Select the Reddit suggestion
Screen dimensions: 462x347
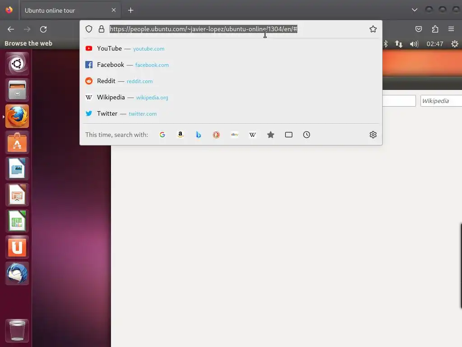[x=231, y=81]
